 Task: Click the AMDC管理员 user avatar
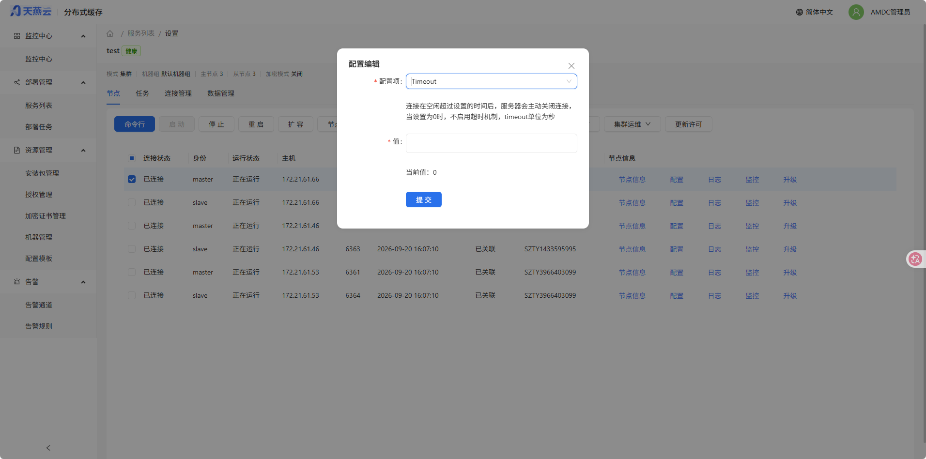856,12
